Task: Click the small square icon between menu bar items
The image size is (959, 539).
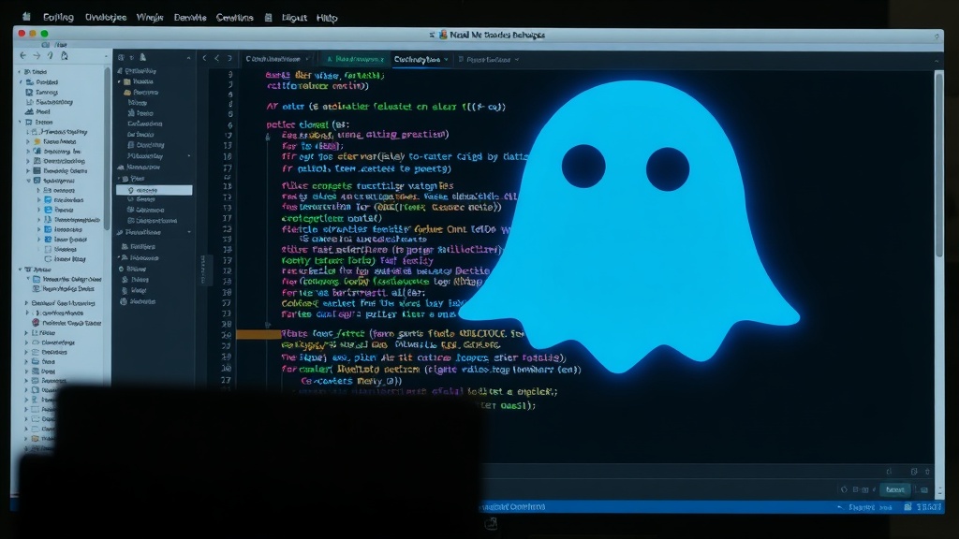Action: [268, 18]
